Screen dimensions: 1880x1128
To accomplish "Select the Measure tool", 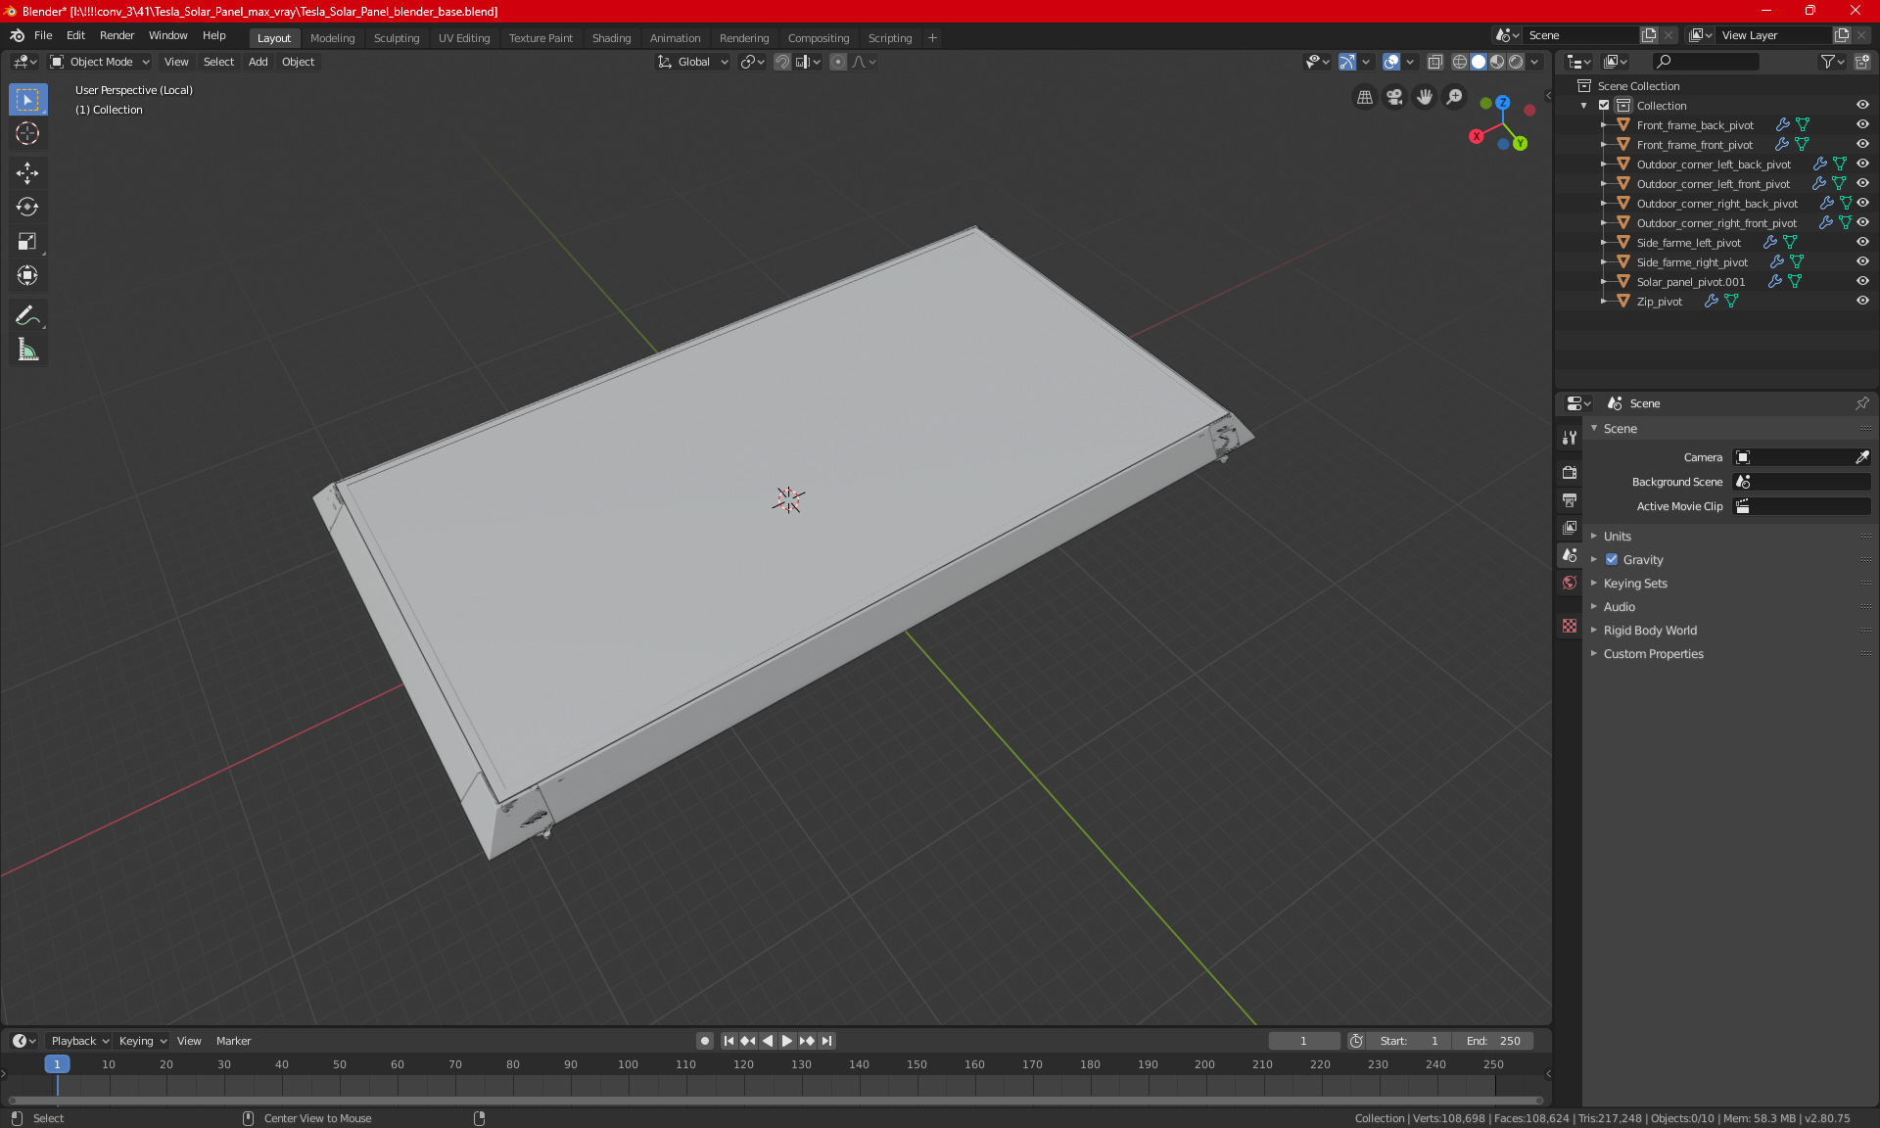I will pos(27,350).
